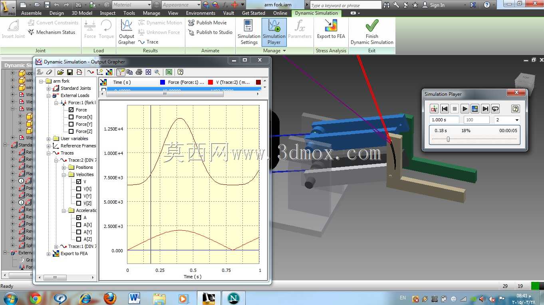This screenshot has height=305, width=544.
Task: Switch to the Design ribbon tab
Action: (x=57, y=13)
